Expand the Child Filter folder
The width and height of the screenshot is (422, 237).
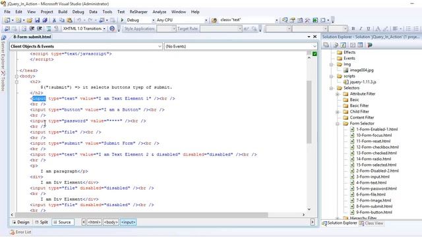pyautogui.click(x=338, y=112)
